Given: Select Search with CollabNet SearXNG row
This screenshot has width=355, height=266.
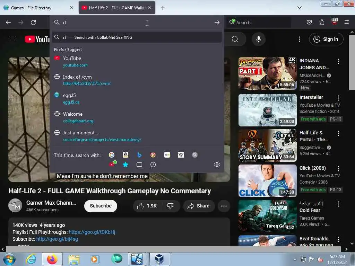Looking at the screenshot, I should [137, 37].
